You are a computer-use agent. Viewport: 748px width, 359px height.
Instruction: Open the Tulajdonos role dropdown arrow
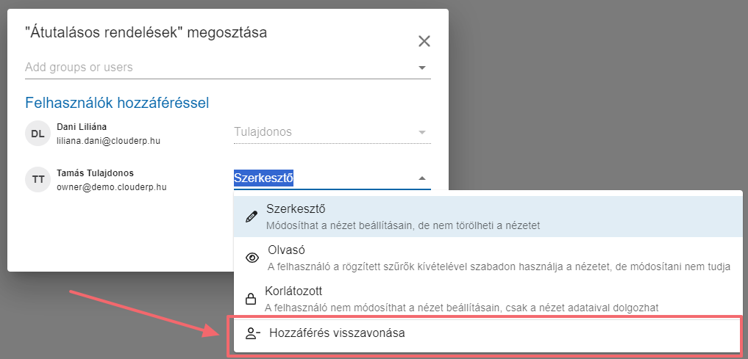pyautogui.click(x=422, y=133)
